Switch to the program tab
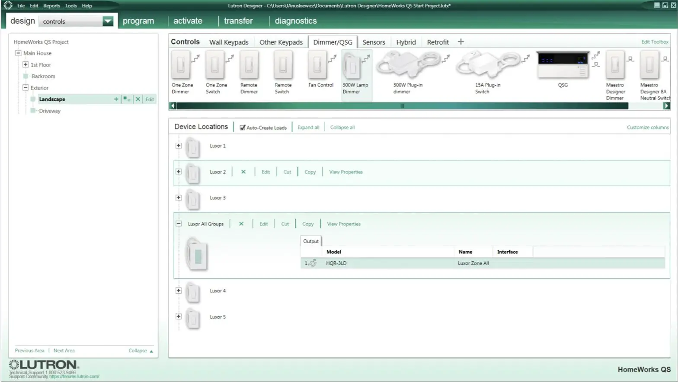The image size is (678, 382). (138, 21)
